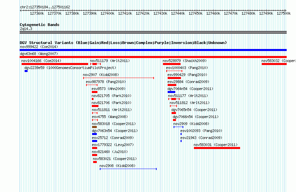Select the red dgv63n68 loss bar
Image resolution: width=296 pixels, height=192 pixels.
coord(153,57)
